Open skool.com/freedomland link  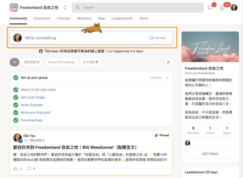tap(199, 73)
